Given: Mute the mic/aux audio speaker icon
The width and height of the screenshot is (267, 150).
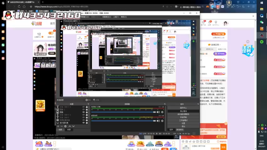Looking at the screenshot, I should click(158, 112).
